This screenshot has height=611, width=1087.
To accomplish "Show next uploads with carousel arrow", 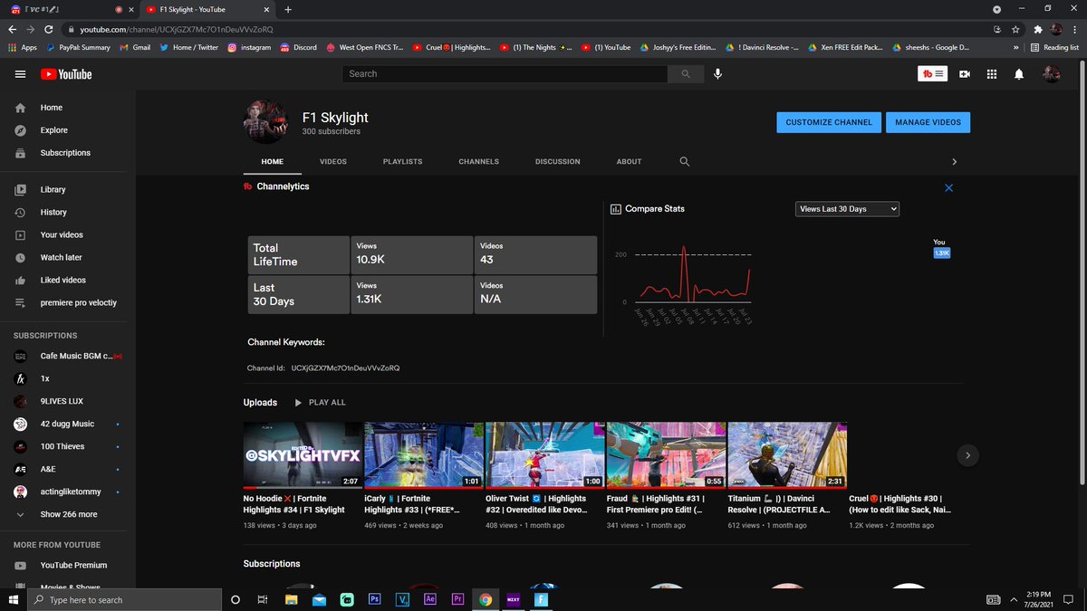I will coord(967,456).
